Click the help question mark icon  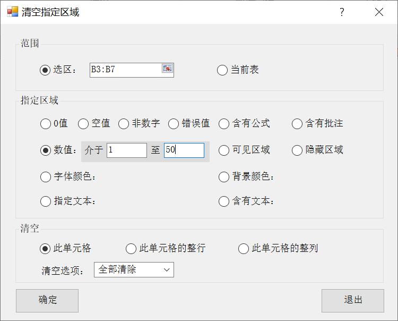click(x=342, y=12)
